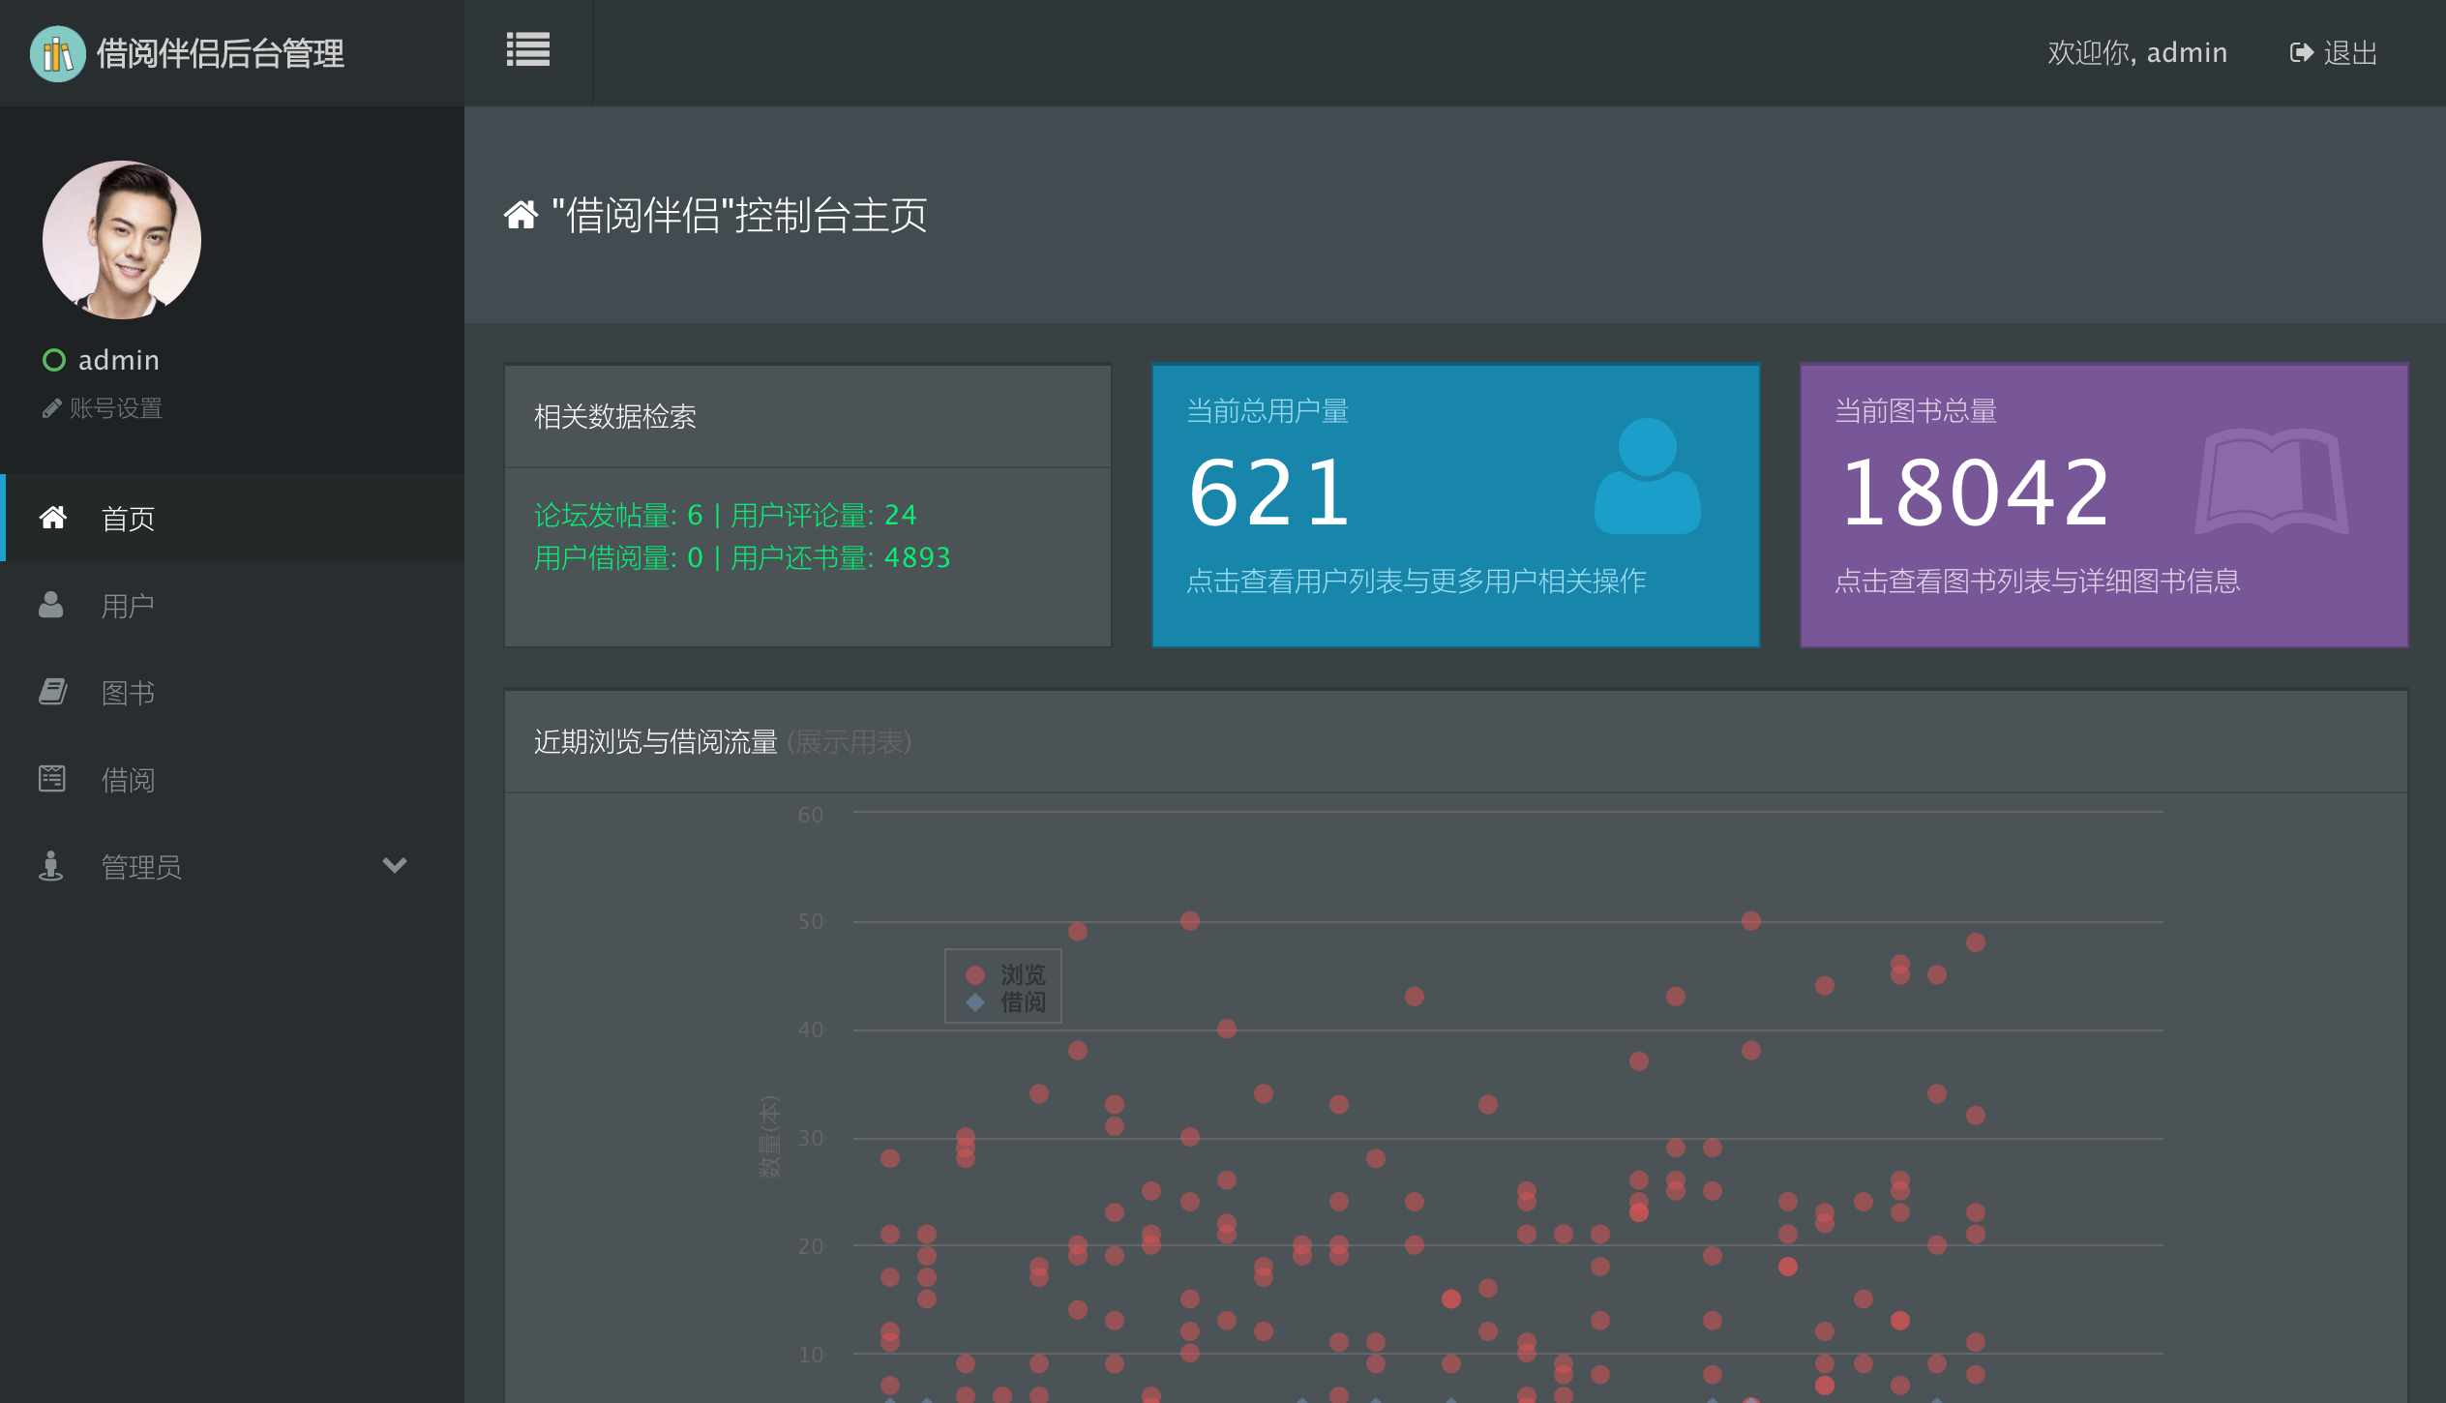Toggle 借阅 series in chart legend
2446x1403 pixels.
pyautogui.click(x=1022, y=1002)
